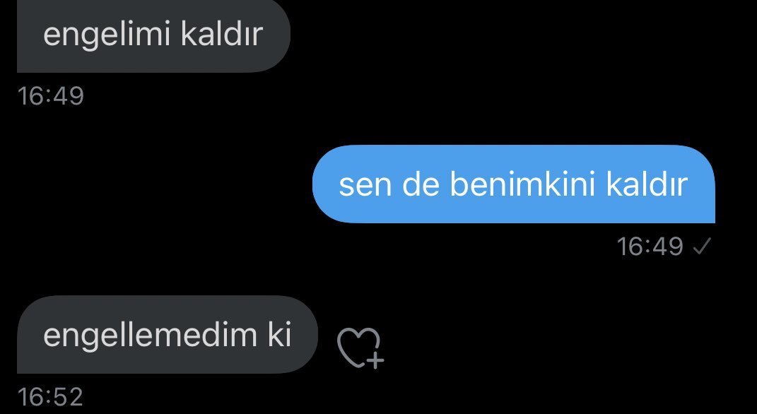757x414 pixels.
Task: Click the word 'de' in the blue bubble
Action: [421, 184]
